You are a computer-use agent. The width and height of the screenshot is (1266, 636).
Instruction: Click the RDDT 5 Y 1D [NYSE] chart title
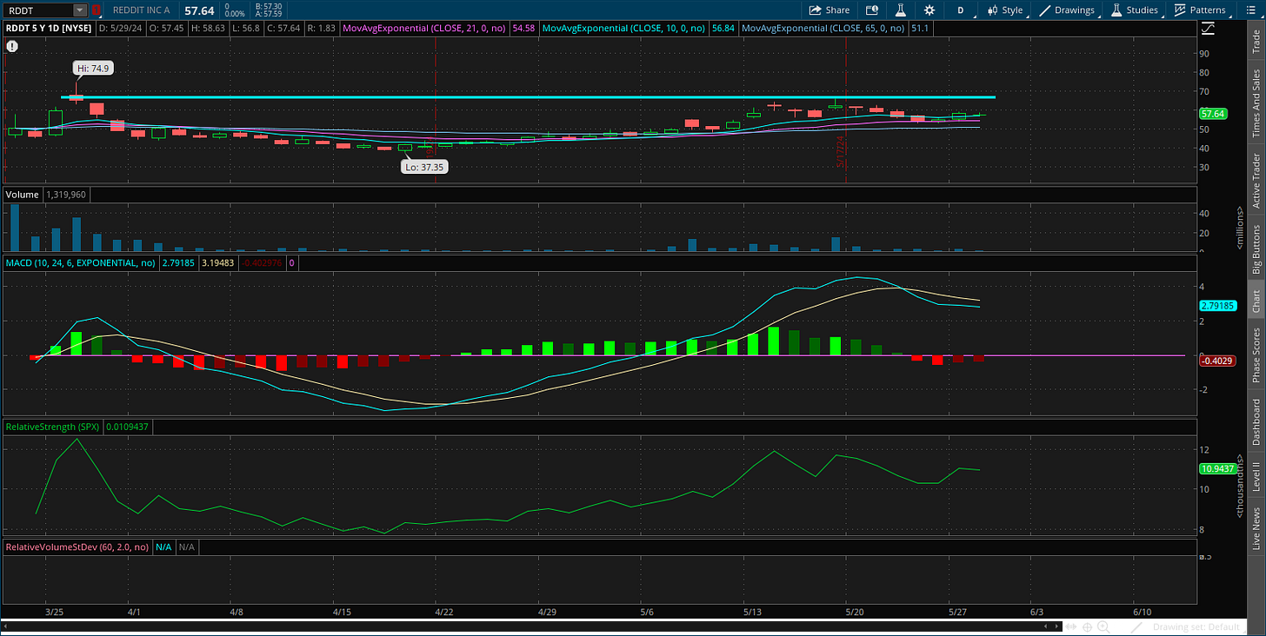[50, 28]
